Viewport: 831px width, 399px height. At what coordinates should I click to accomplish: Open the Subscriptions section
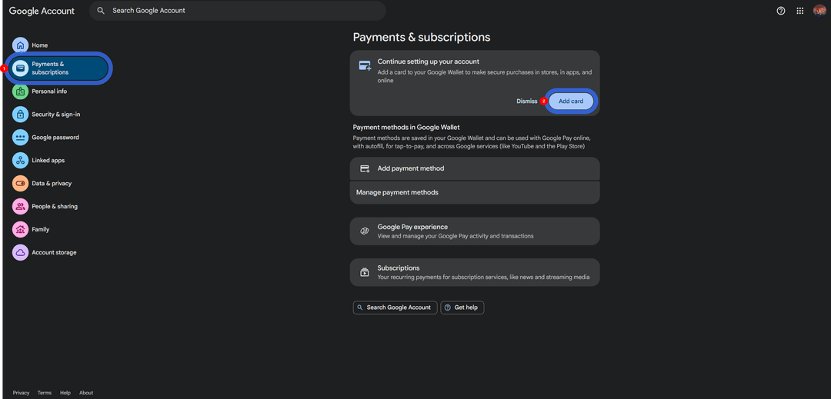tap(475, 272)
